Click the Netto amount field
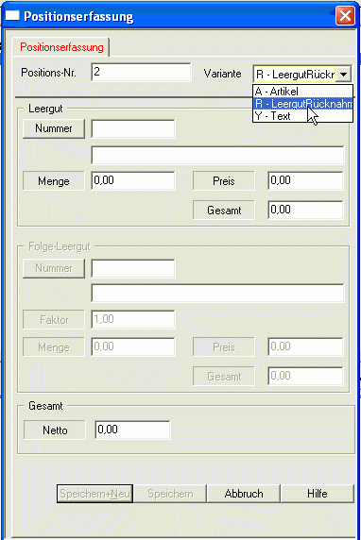 pyautogui.click(x=132, y=430)
